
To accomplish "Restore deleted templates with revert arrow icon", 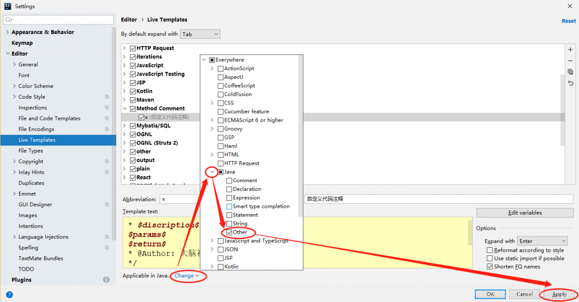I will [x=570, y=83].
